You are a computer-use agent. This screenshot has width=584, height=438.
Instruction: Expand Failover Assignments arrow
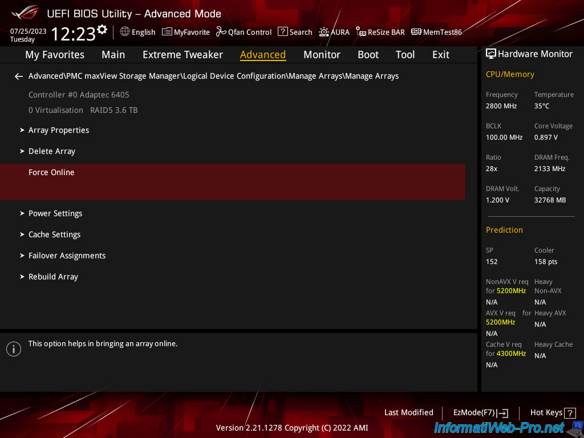[22, 255]
